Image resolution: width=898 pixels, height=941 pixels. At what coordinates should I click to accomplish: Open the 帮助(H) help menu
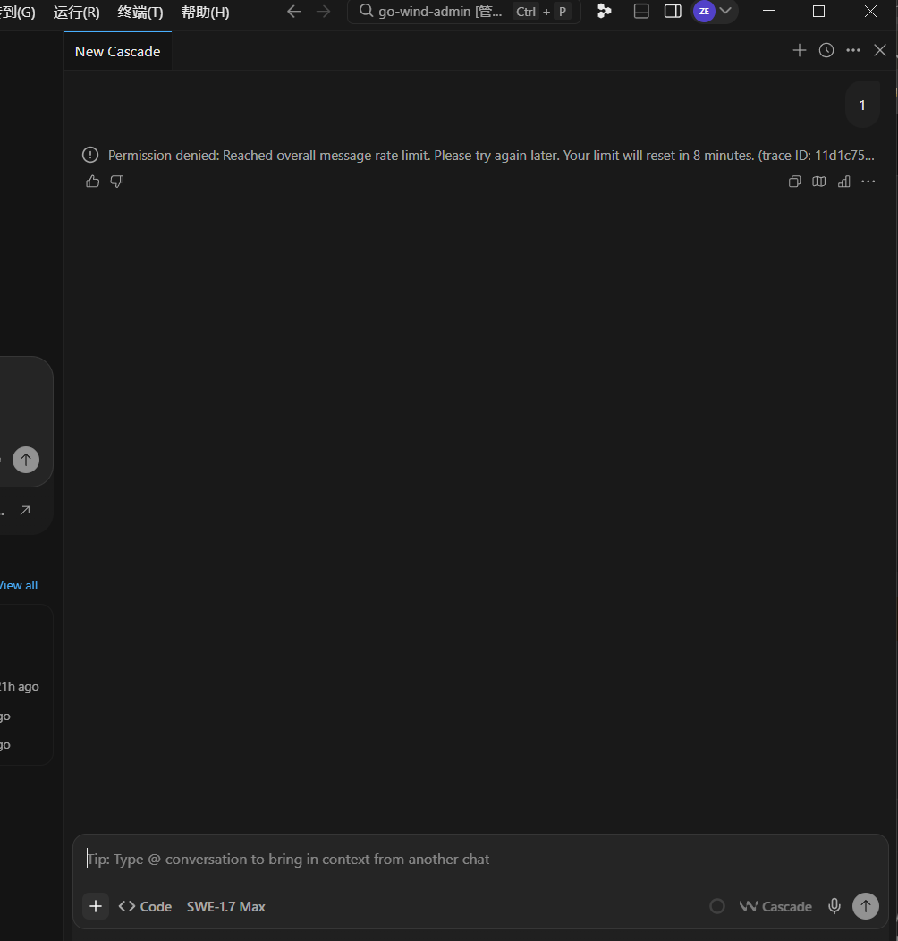pos(205,12)
